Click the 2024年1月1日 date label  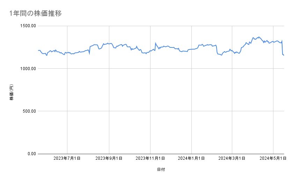point(191,159)
